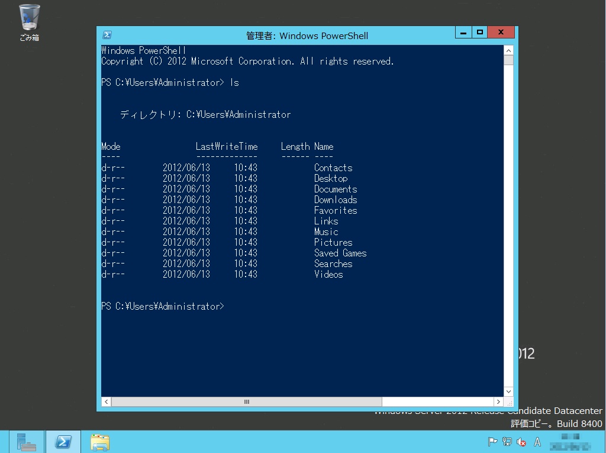606x453 pixels.
Task: Open the Recycle Bin (ごみ箱) desktop icon
Action: click(x=30, y=23)
